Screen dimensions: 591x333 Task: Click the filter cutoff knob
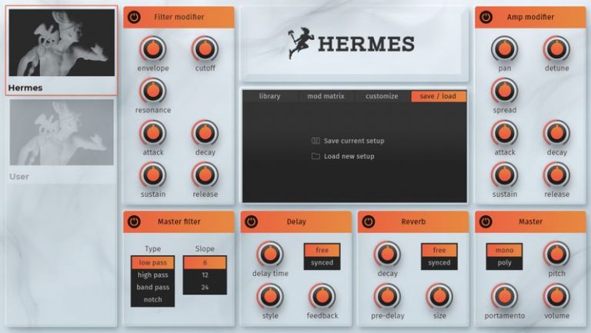click(x=205, y=49)
